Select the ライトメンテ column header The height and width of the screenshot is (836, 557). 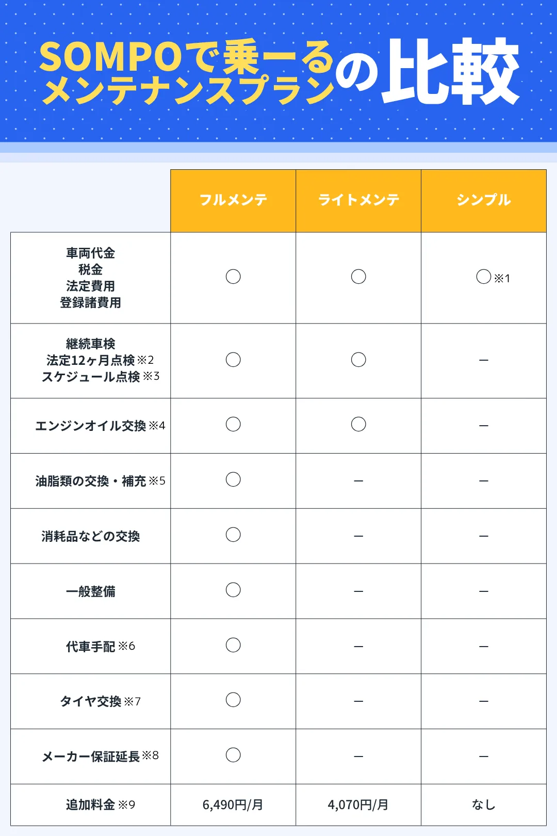(358, 200)
